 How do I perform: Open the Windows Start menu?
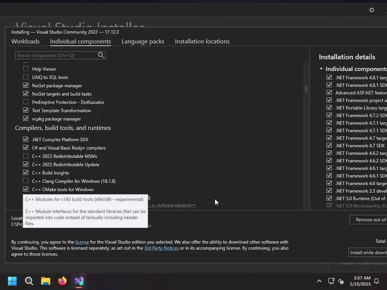point(12,281)
